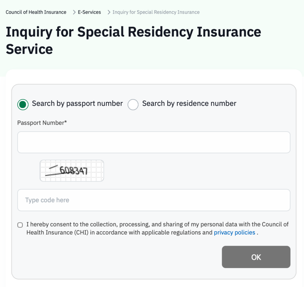Click the Type code here field
This screenshot has height=287, width=304.
tap(153, 200)
